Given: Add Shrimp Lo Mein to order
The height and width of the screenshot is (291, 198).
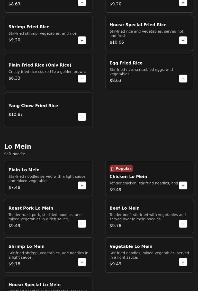Looking at the screenshot, I should click(x=82, y=262).
